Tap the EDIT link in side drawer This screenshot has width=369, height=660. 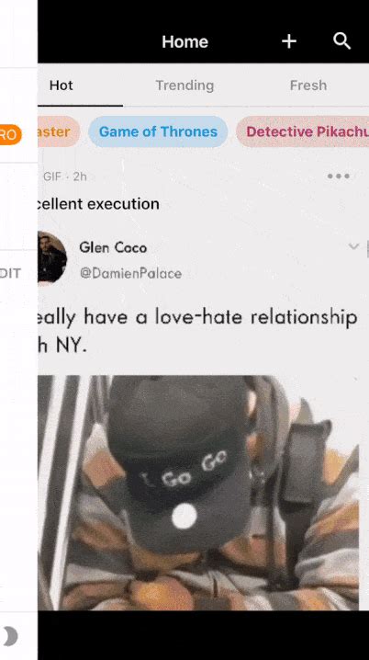10,274
